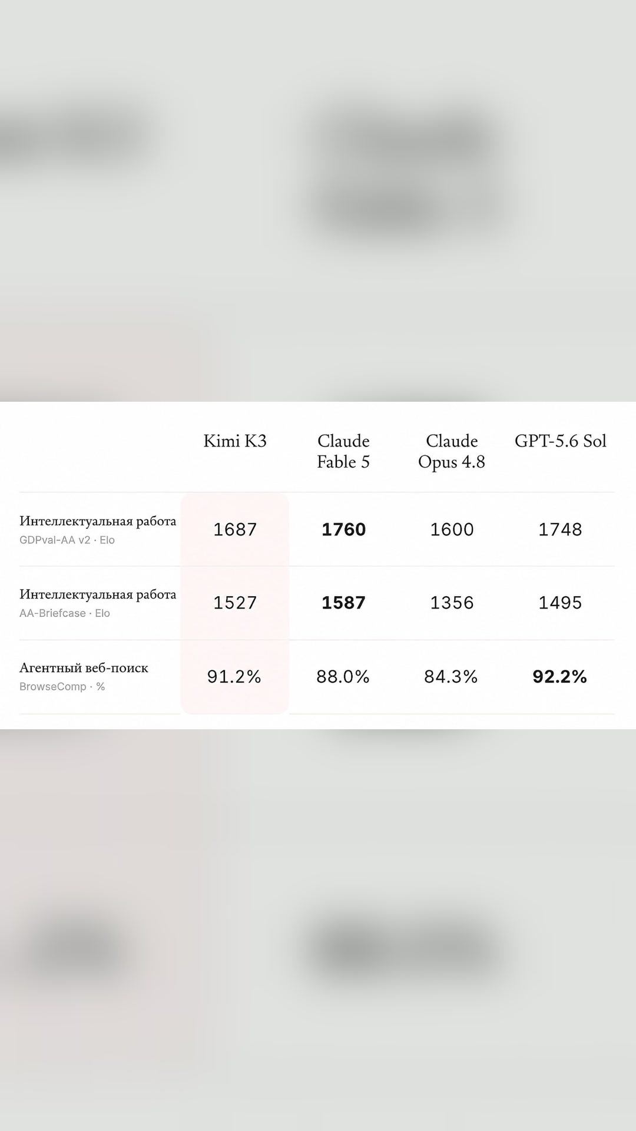Click Claude Opus 4.8 score 1600

tap(452, 530)
